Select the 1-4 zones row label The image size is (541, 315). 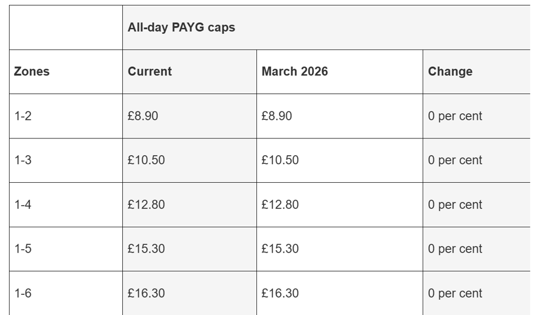66,205
